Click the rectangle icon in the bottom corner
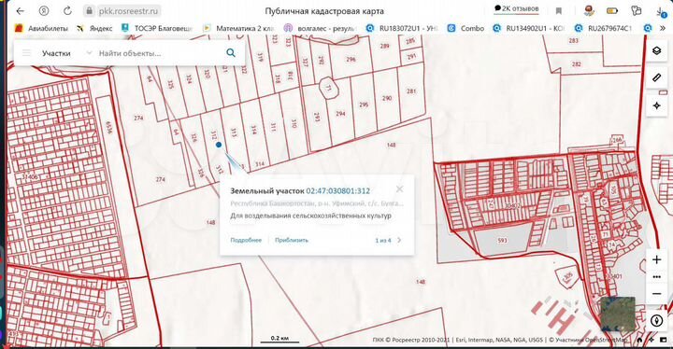This screenshot has height=349, width=673. tap(663, 341)
